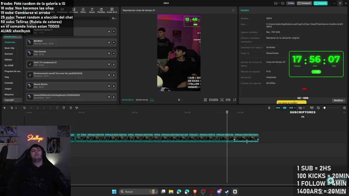Star the Woosh Motion sound effect
The width and height of the screenshot is (349, 196).
[109, 86]
